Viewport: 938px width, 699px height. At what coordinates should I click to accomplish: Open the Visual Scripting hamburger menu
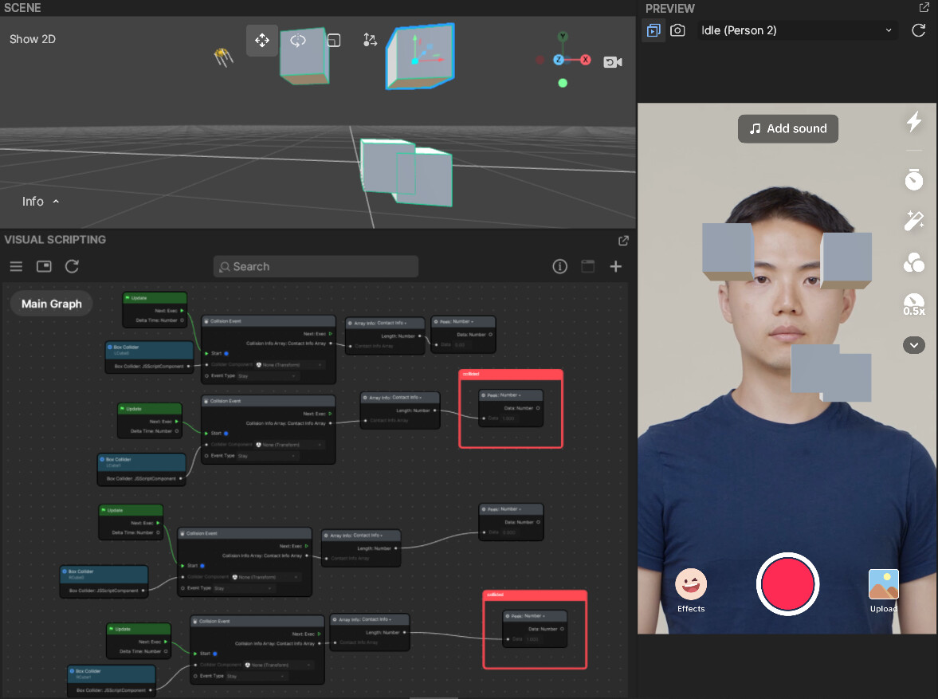(x=16, y=266)
